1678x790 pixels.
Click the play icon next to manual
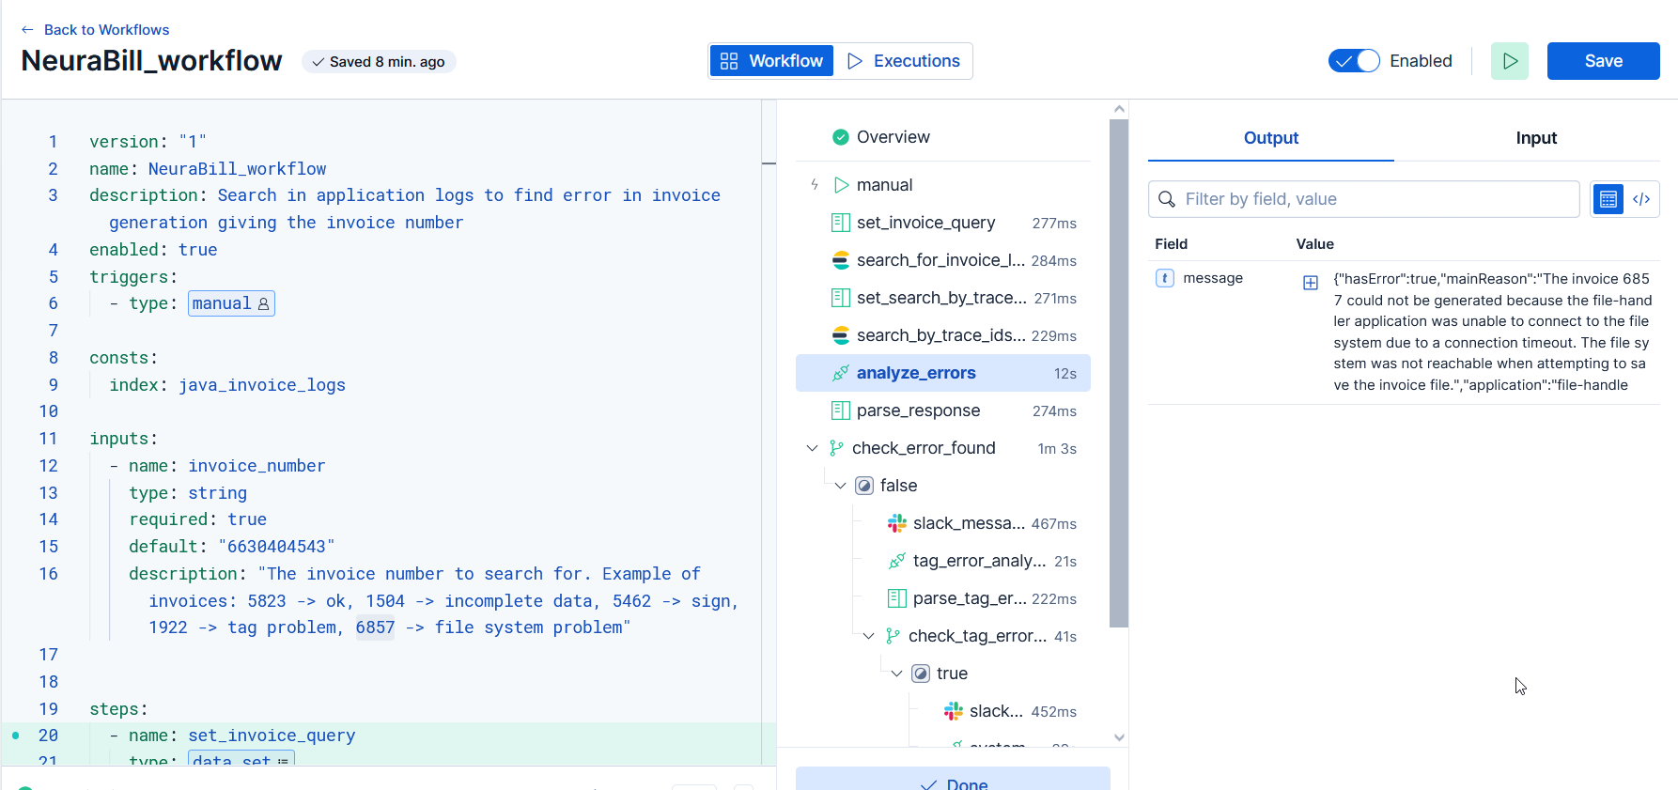[842, 185]
